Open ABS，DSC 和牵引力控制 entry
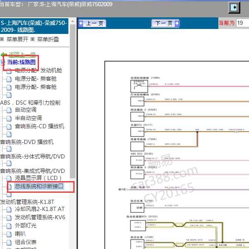Viewport: 249px width, 249px height. [30, 103]
